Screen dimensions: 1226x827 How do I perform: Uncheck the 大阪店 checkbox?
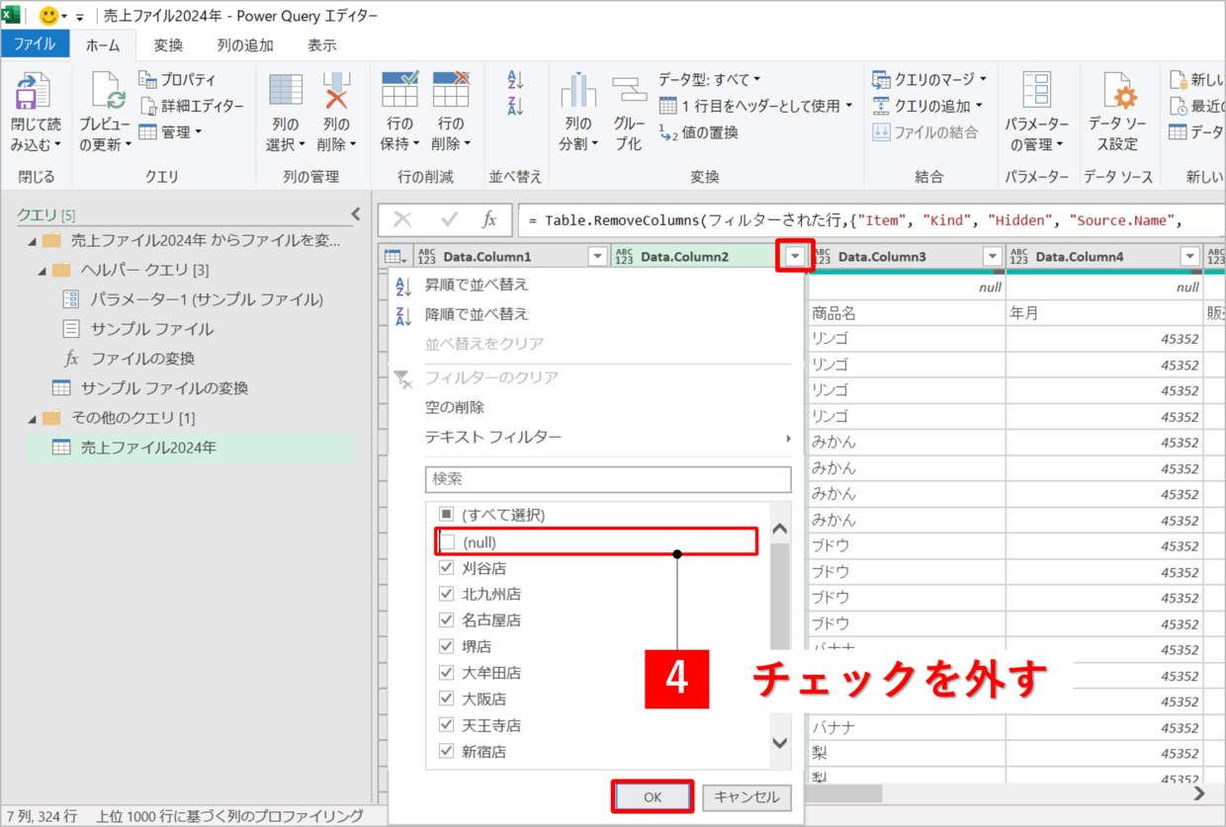(448, 699)
